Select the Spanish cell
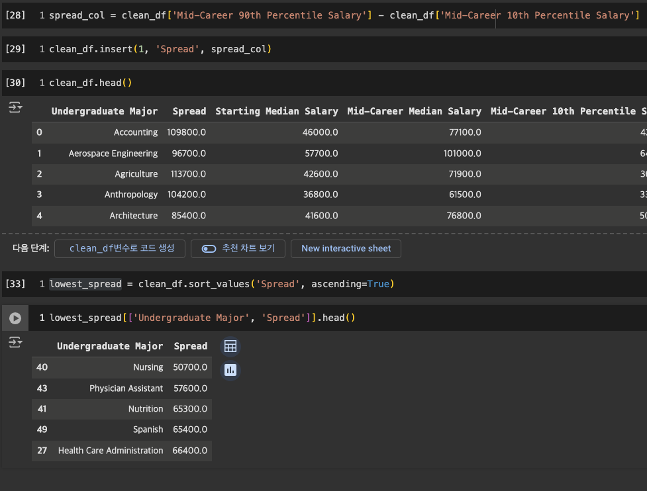647x491 pixels. [148, 429]
